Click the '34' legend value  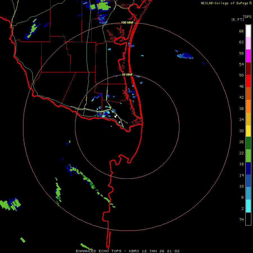(241, 119)
